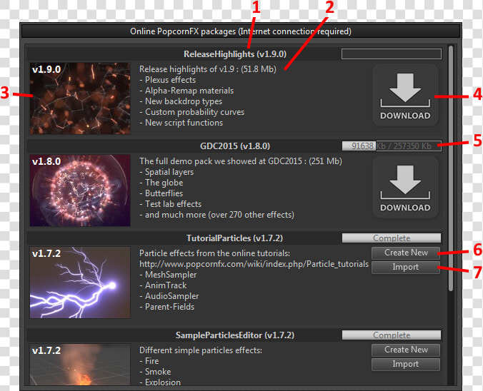Select the v1.7.2 lightning preview thumbnail
483x391 pixels.
coord(80,283)
